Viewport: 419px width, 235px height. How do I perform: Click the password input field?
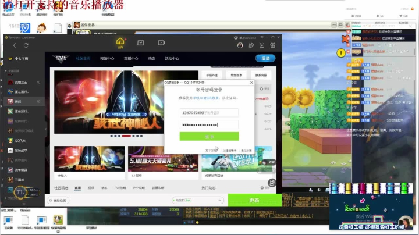[x=209, y=124]
